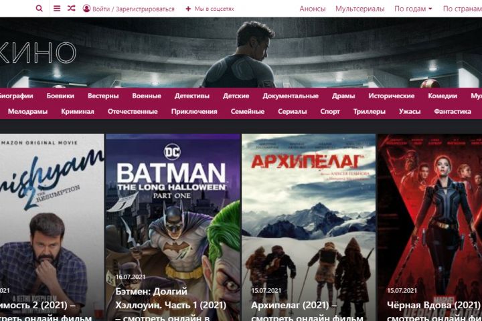Select the Комедии genre
Viewport: 482px width, 321px height.
(443, 96)
